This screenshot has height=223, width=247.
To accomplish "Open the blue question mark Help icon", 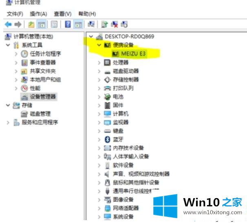I will click(68, 24).
